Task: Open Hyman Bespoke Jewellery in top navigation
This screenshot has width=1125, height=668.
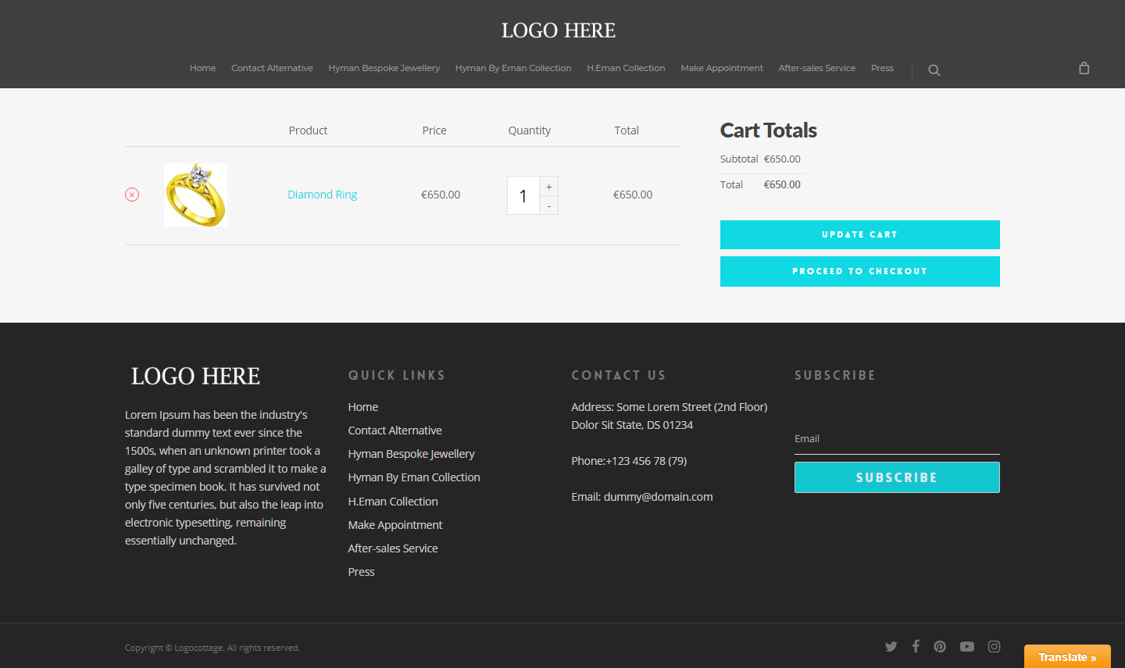Action: (x=384, y=68)
